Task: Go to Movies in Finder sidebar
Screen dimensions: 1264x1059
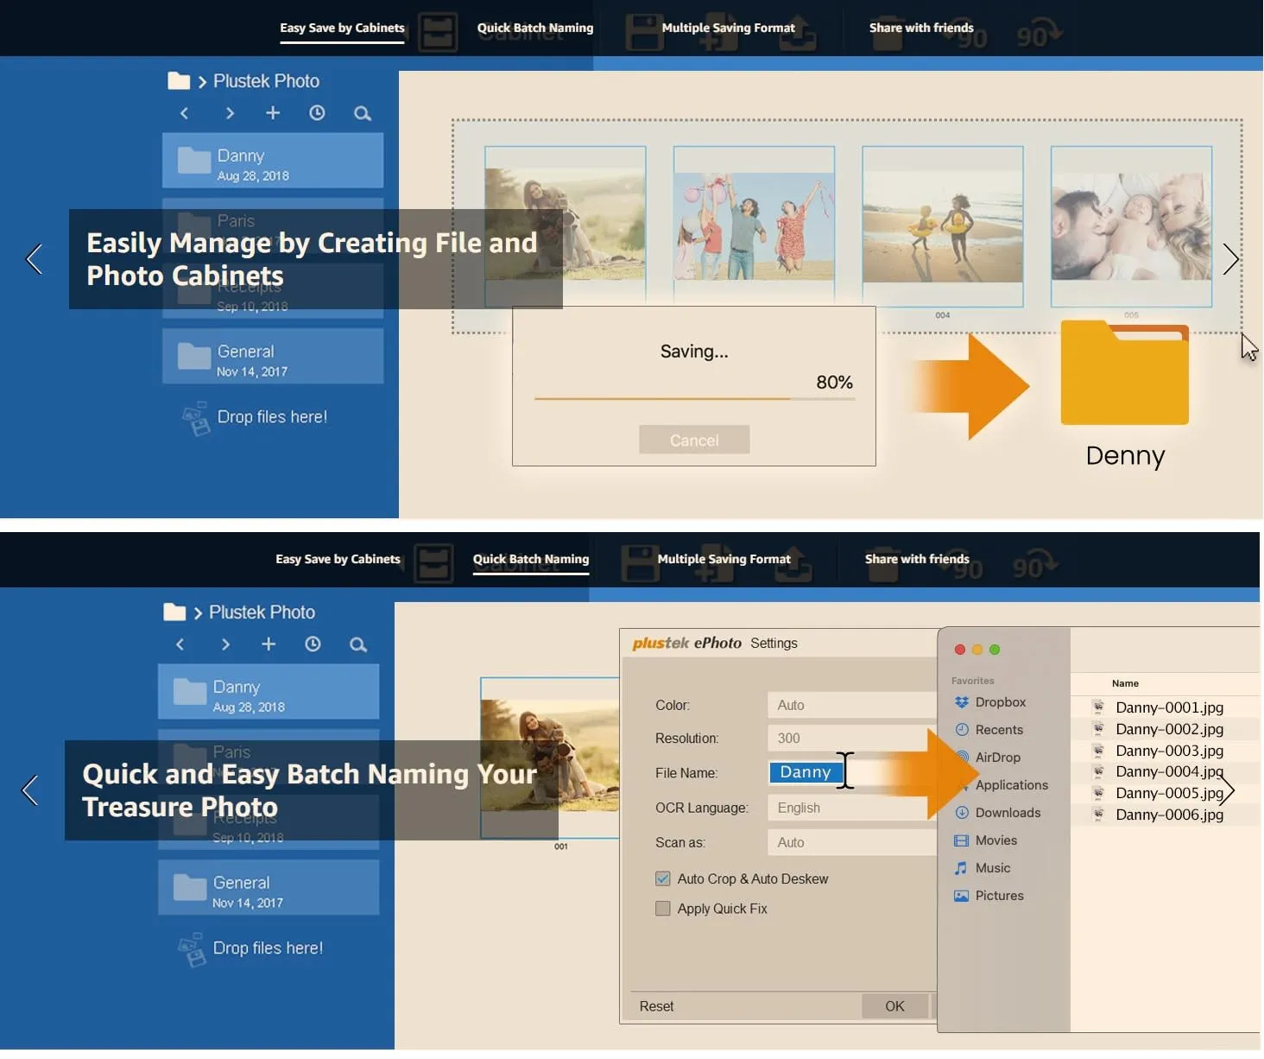Action: pyautogui.click(x=995, y=840)
